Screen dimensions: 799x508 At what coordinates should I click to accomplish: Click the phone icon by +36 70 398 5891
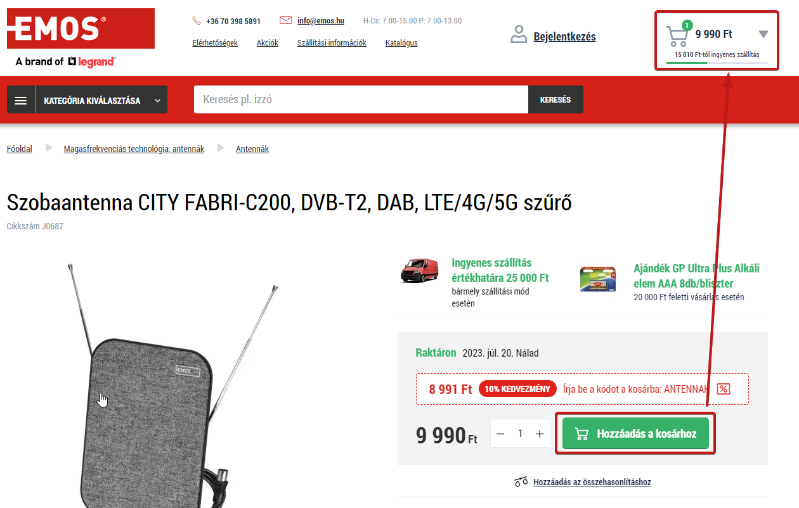(197, 21)
